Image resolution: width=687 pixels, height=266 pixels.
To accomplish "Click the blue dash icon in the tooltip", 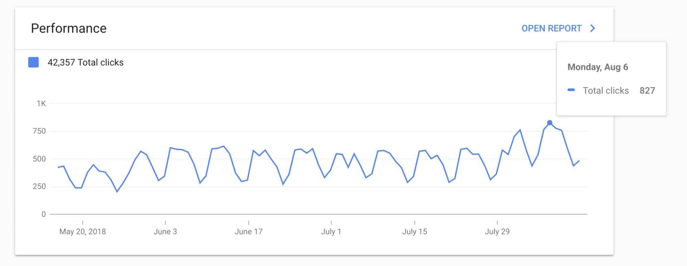I will coord(571,90).
